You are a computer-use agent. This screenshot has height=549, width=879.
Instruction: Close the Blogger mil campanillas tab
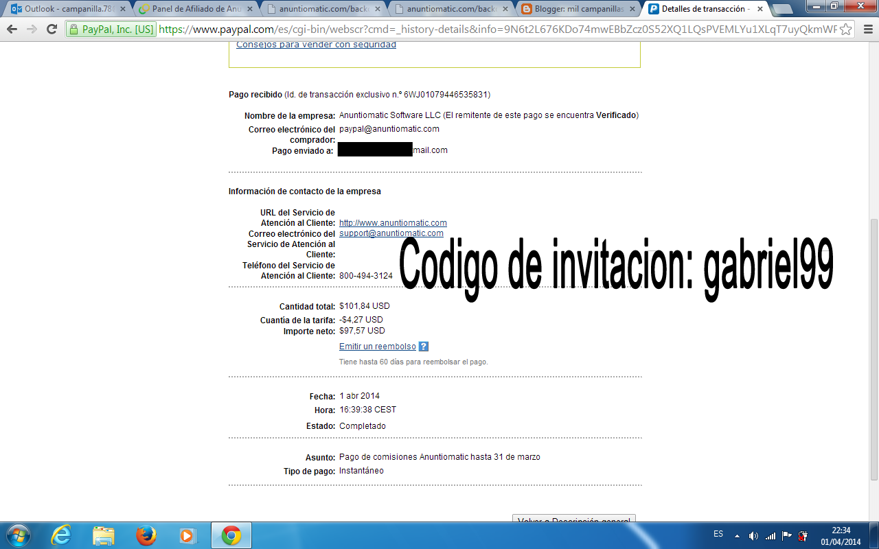tap(632, 9)
